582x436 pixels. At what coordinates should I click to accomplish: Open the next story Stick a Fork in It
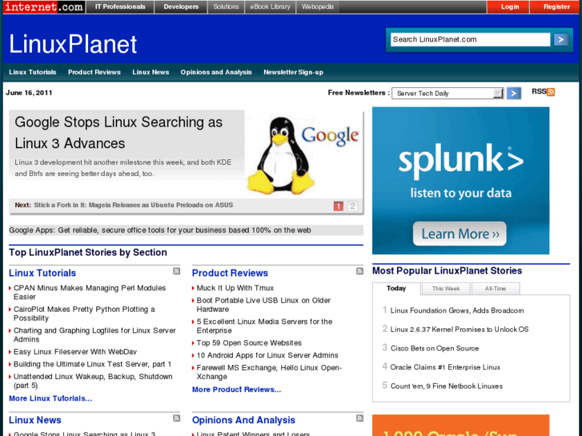[133, 205]
